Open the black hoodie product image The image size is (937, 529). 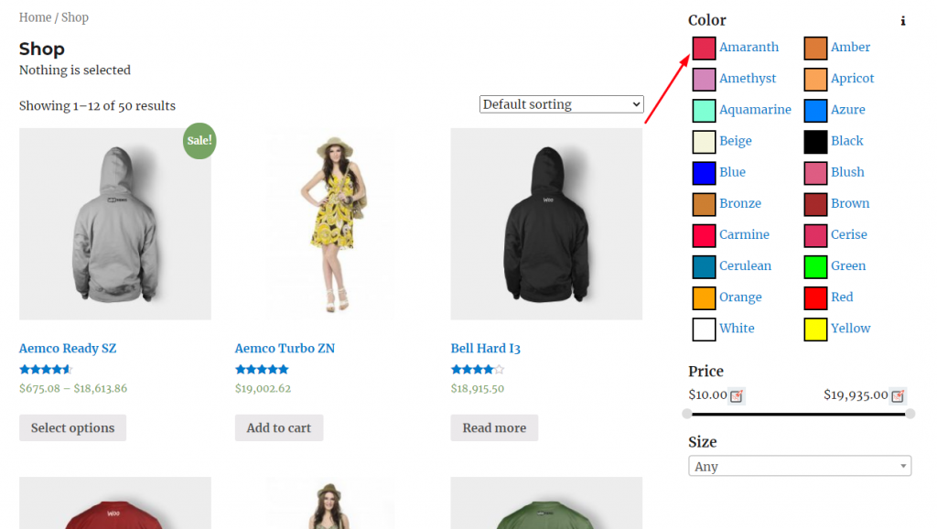coord(546,223)
